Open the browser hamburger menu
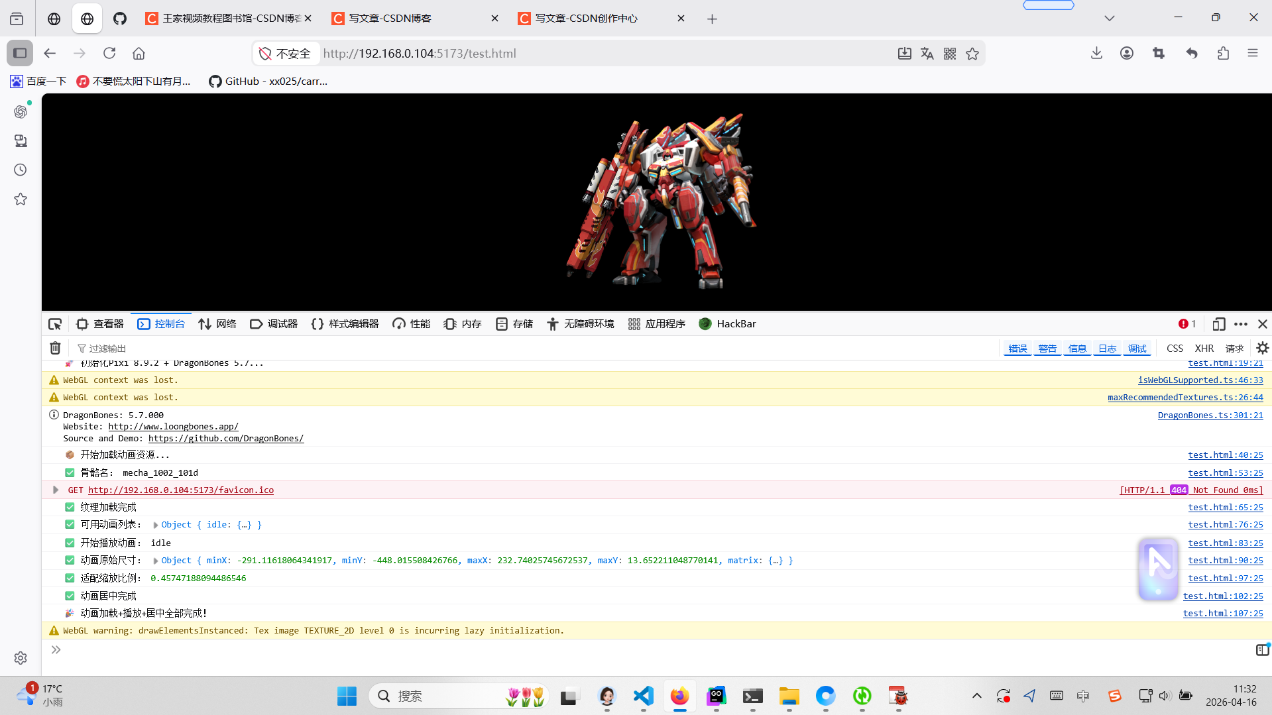 pyautogui.click(x=1252, y=54)
